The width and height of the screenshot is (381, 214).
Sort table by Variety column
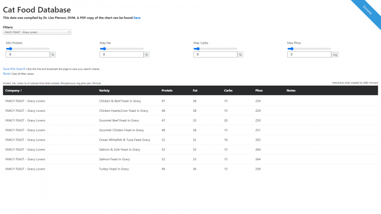(x=104, y=90)
